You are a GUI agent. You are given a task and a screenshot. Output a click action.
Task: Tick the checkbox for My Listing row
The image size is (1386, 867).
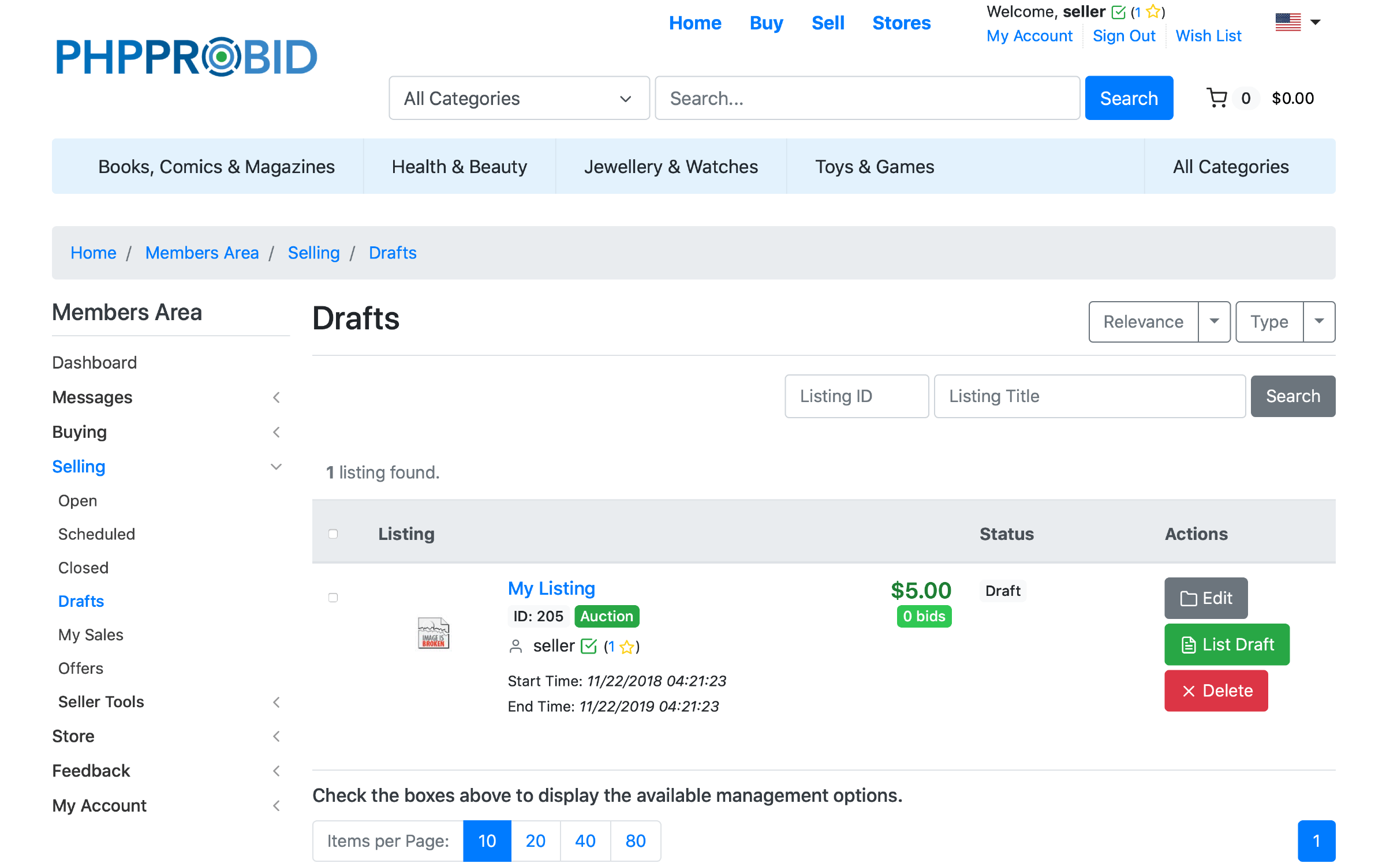click(x=333, y=598)
